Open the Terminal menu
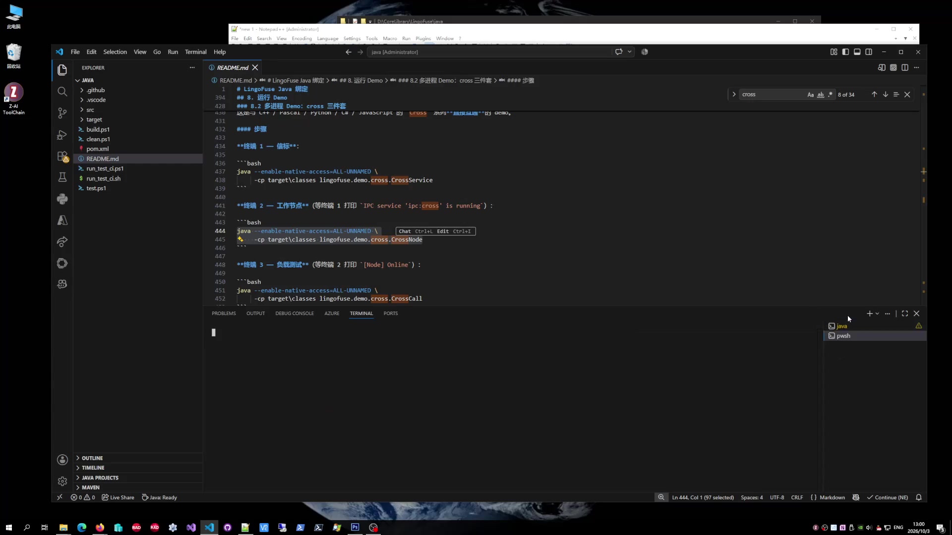This screenshot has height=535, width=952. (195, 52)
